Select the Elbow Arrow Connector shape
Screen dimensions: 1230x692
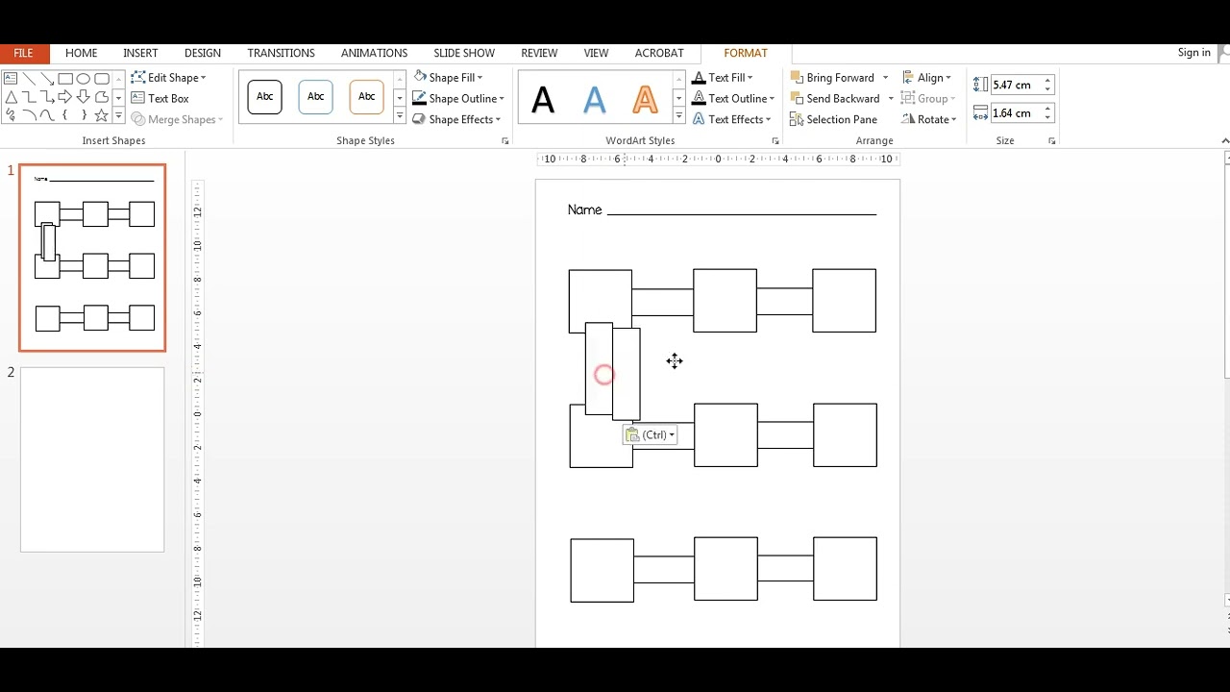(47, 97)
